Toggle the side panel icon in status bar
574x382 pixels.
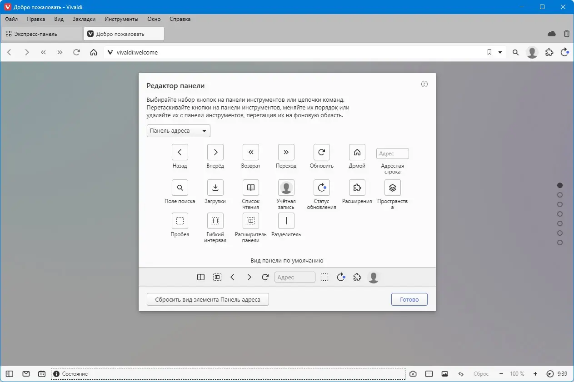(9, 373)
